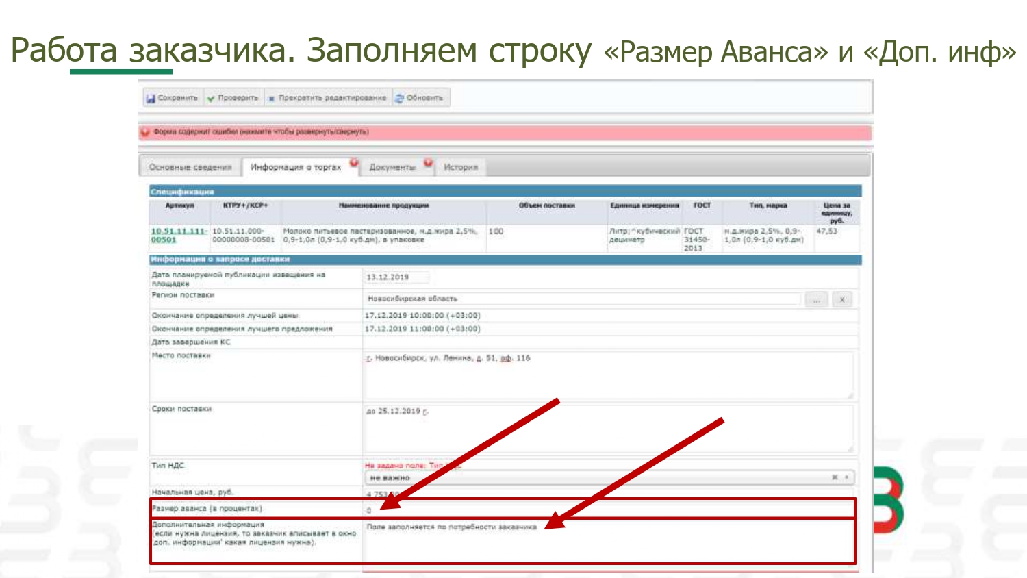The height and width of the screenshot is (578, 1027).
Task: Clear Регион поставки with the X button
Action: (x=842, y=299)
